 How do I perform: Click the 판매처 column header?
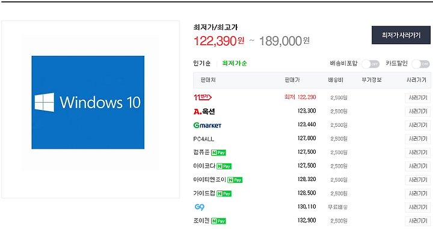pyautogui.click(x=208, y=80)
